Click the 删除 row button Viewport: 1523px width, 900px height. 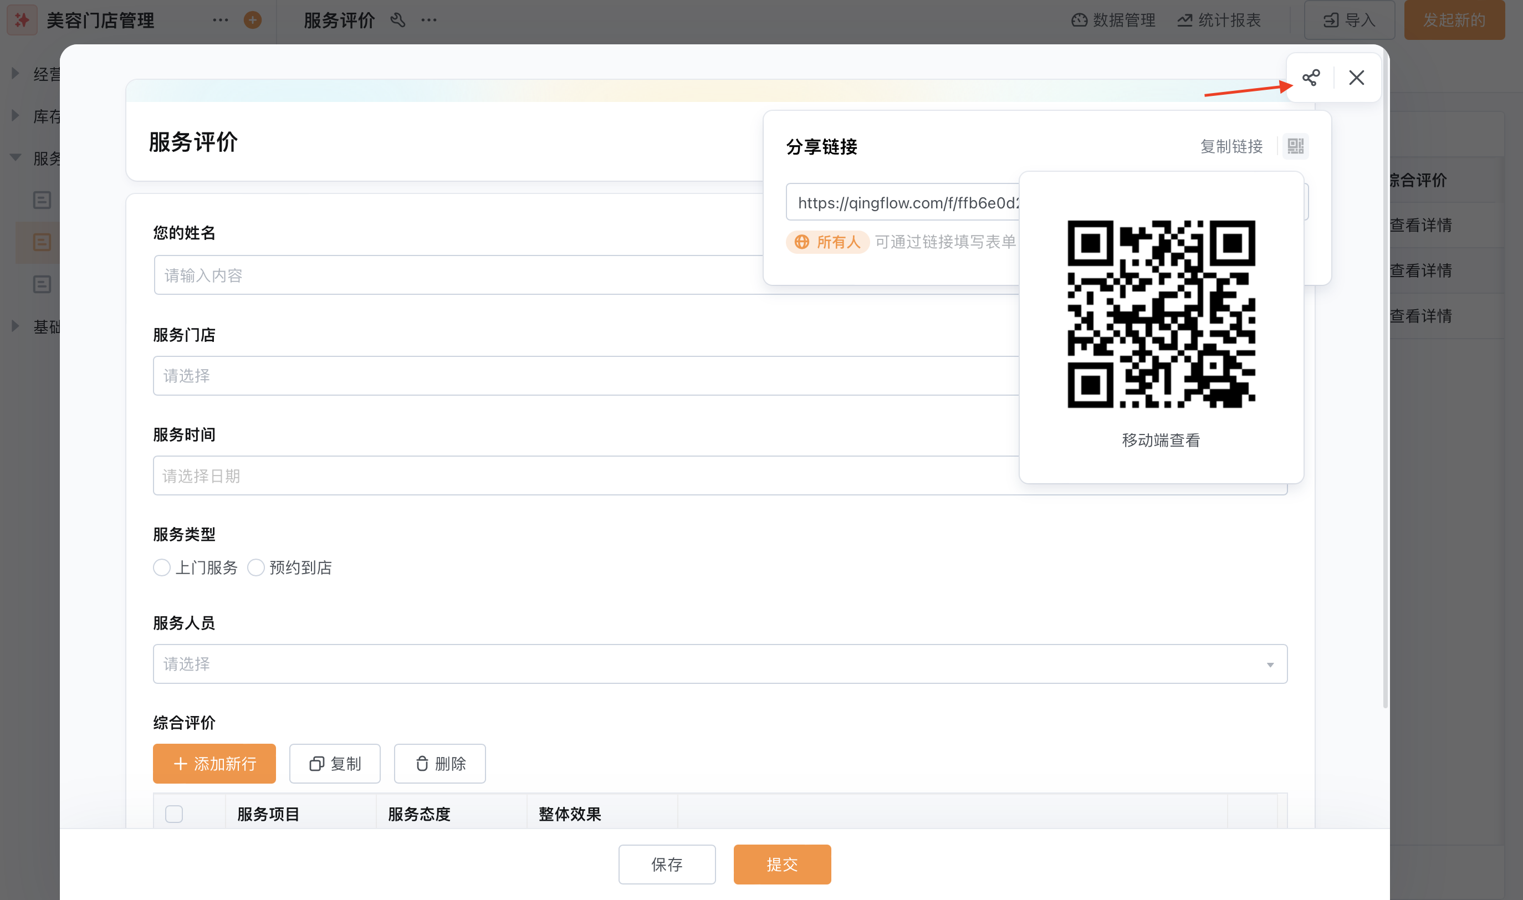tap(439, 764)
